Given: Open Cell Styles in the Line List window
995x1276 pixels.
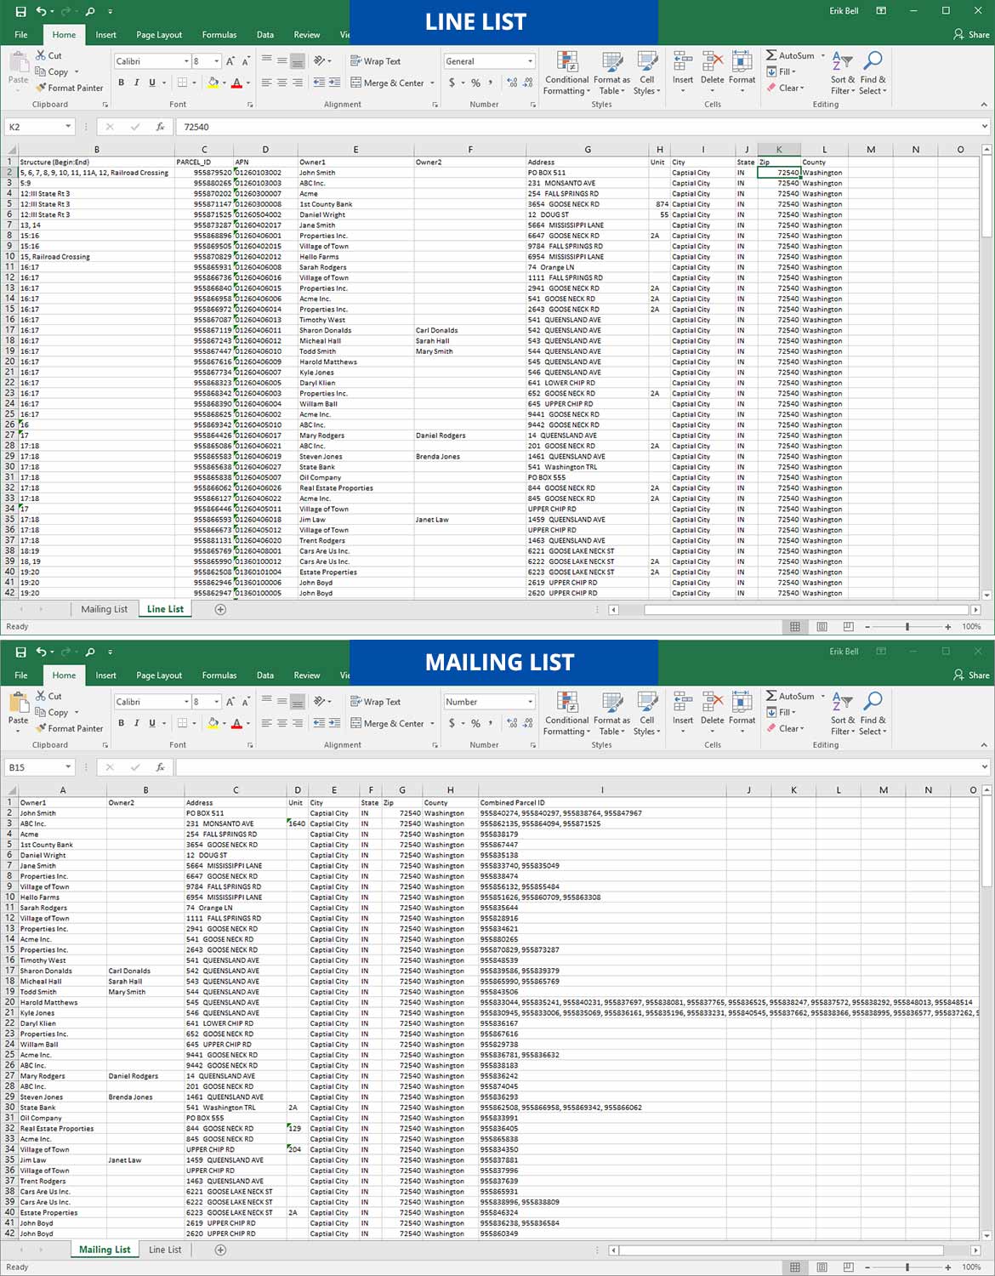Looking at the screenshot, I should click(x=647, y=73).
